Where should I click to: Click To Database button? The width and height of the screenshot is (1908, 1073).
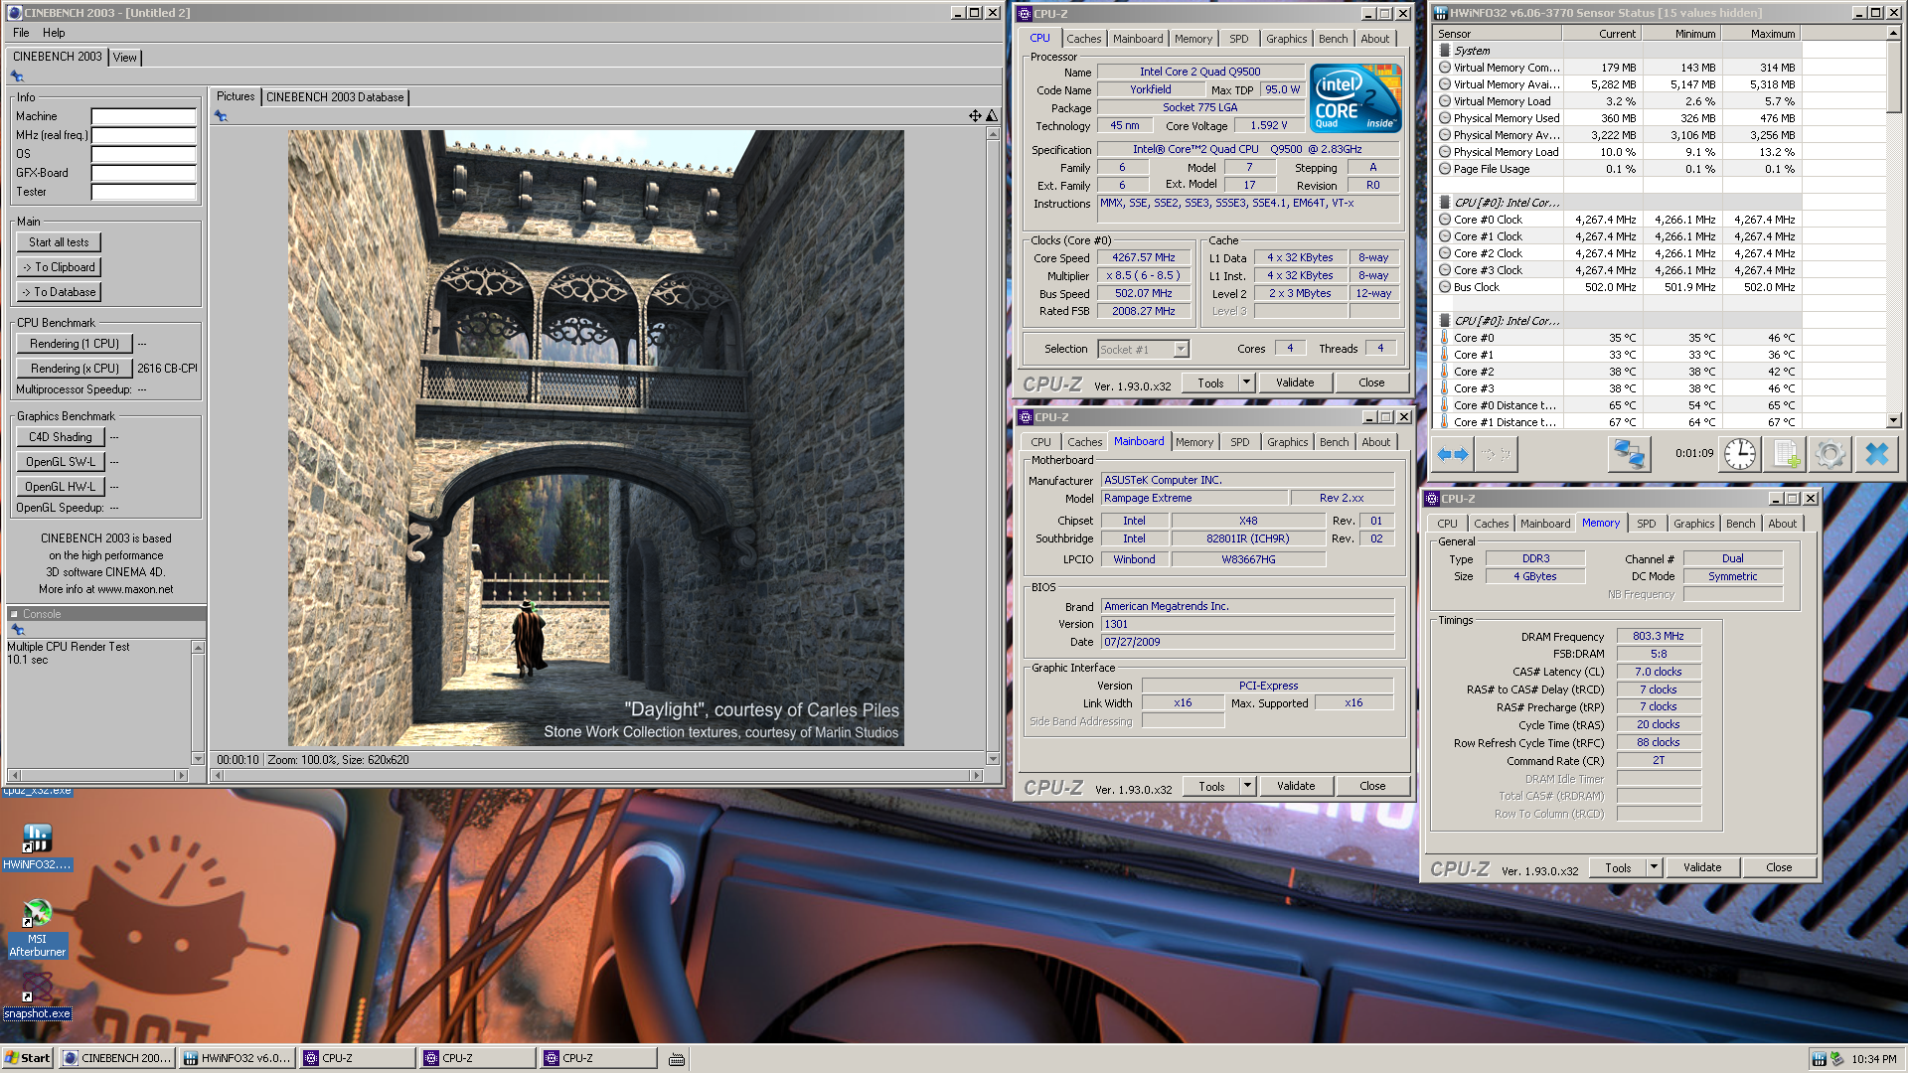(59, 292)
